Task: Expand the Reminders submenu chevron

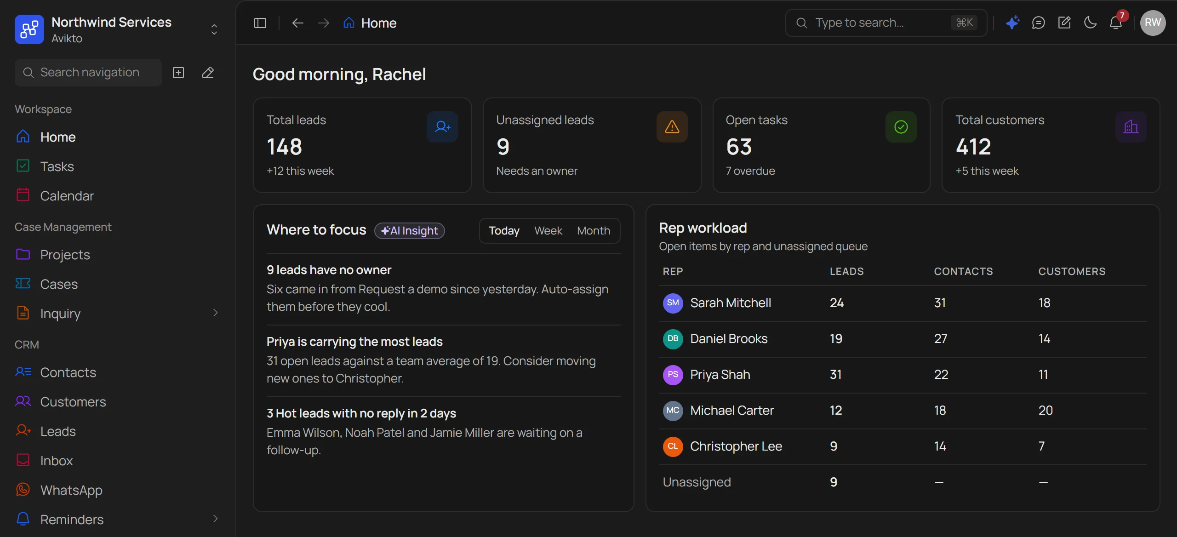Action: [x=215, y=519]
